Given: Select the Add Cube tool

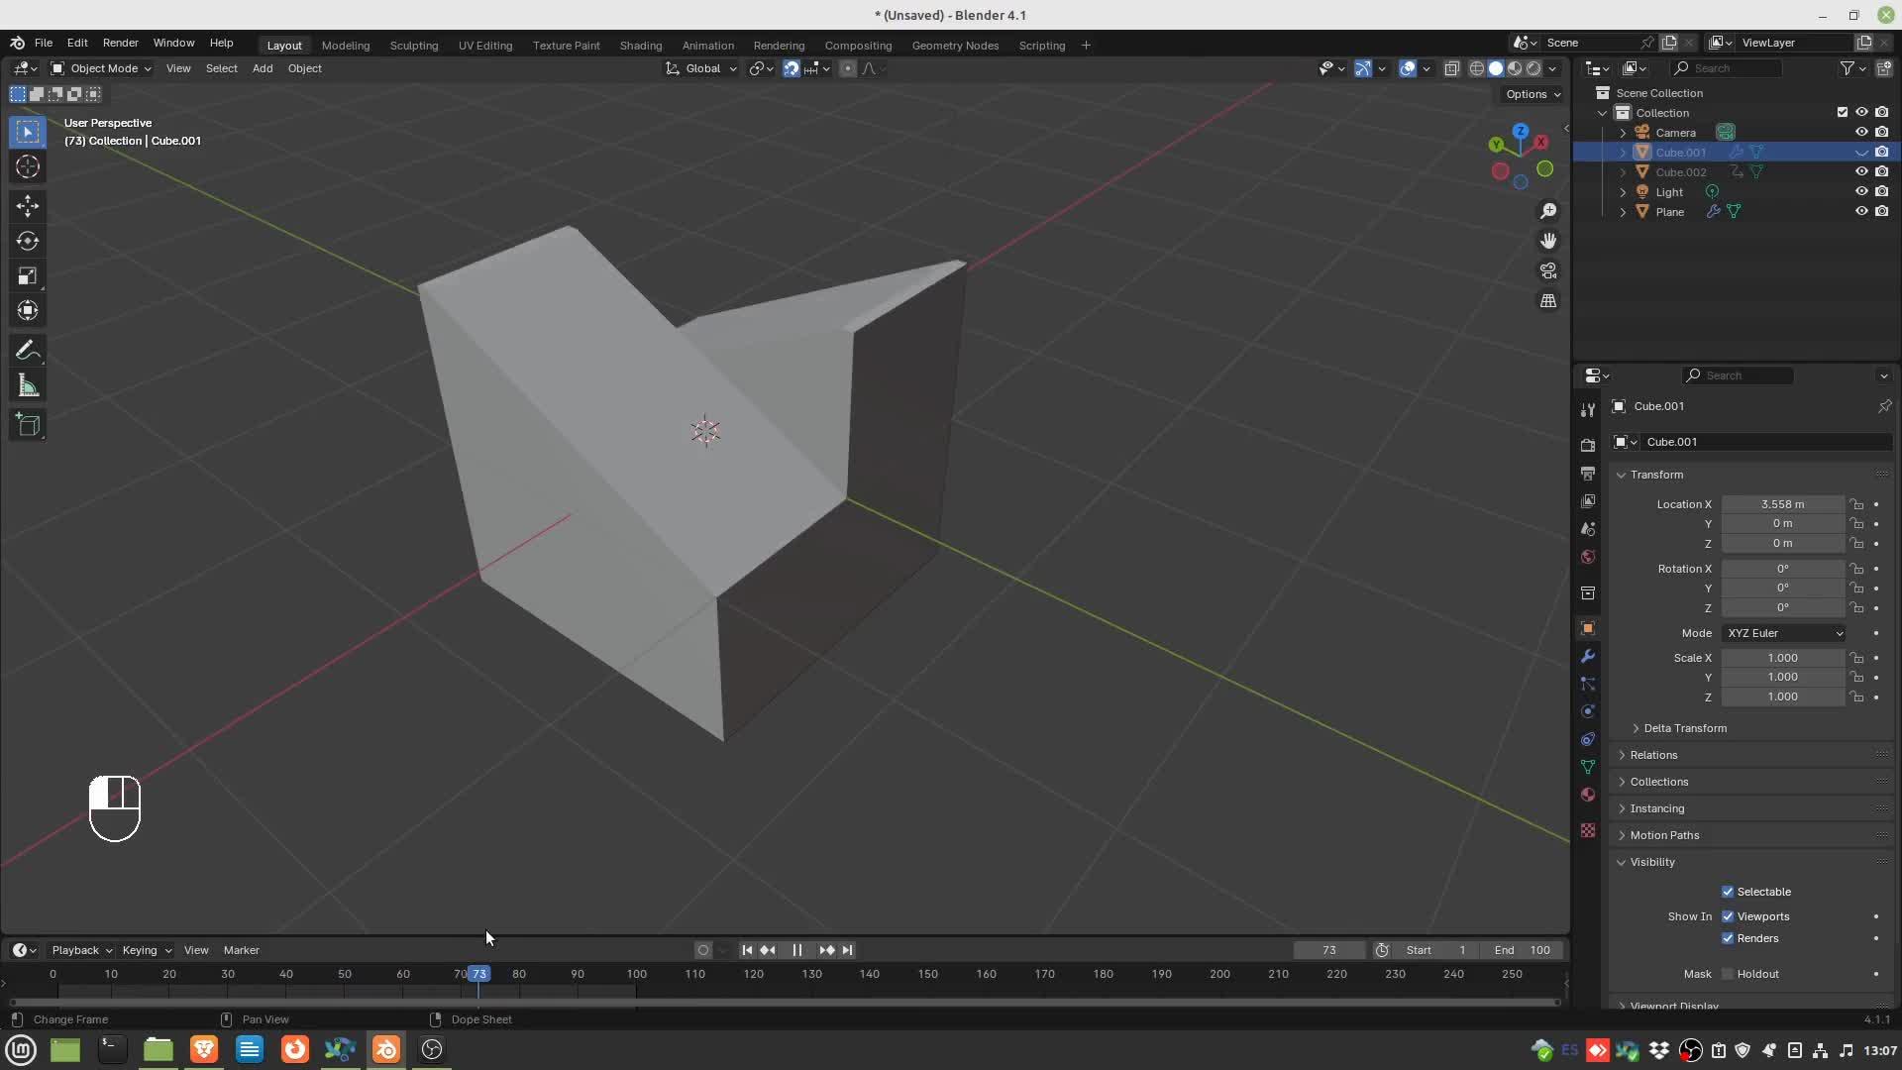Looking at the screenshot, I should (28, 426).
